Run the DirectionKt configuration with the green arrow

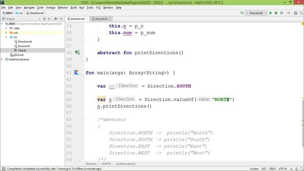point(271,13)
